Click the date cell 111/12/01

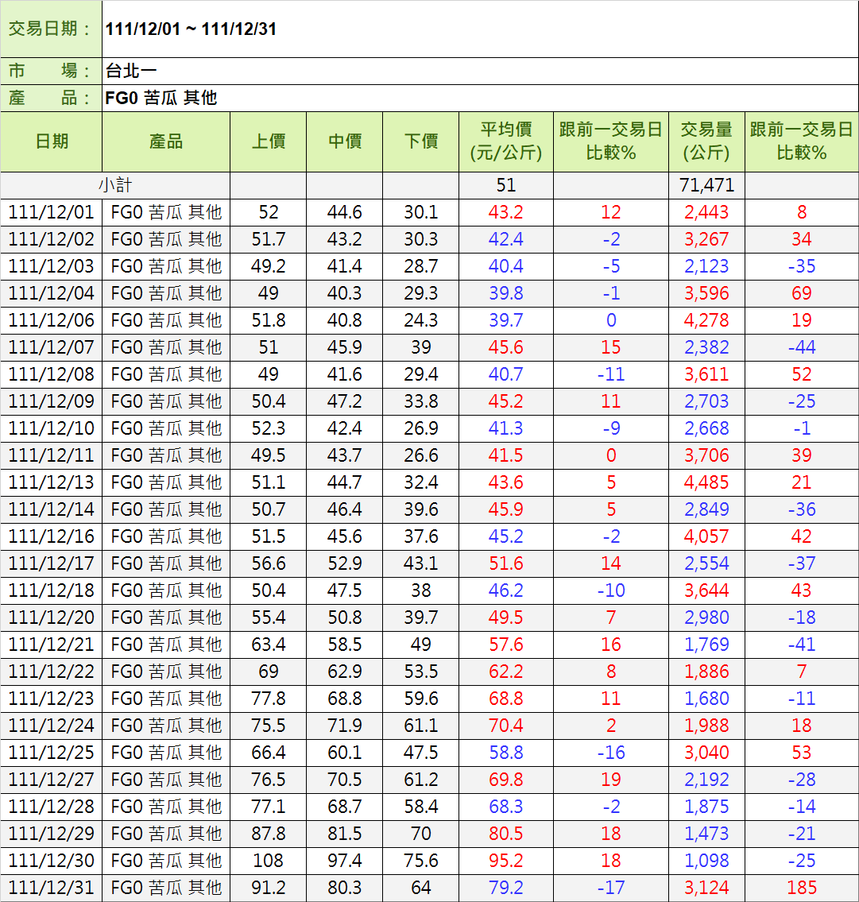tap(52, 212)
